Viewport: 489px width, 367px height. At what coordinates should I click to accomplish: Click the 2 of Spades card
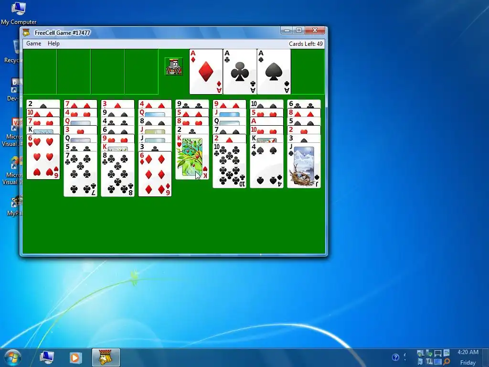point(43,104)
